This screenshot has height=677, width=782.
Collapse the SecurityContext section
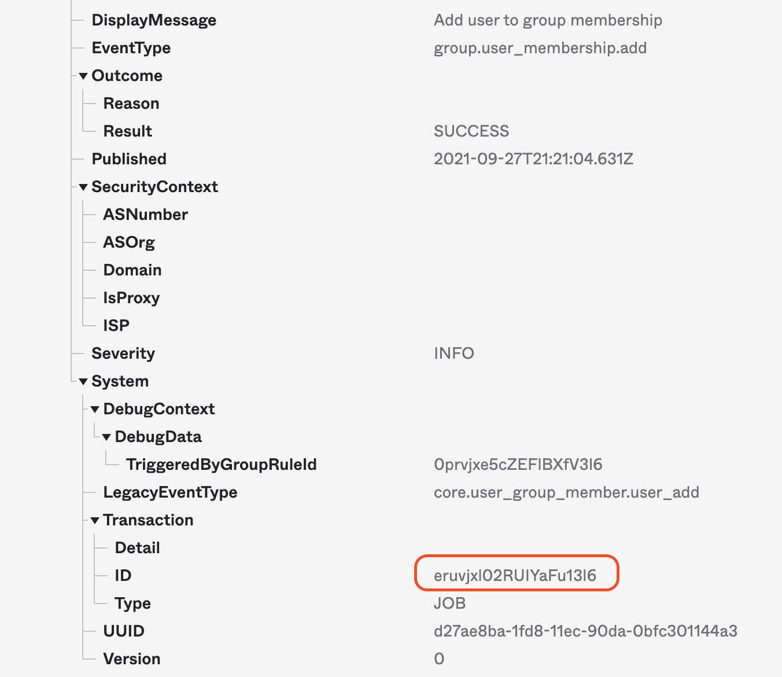[x=83, y=186]
